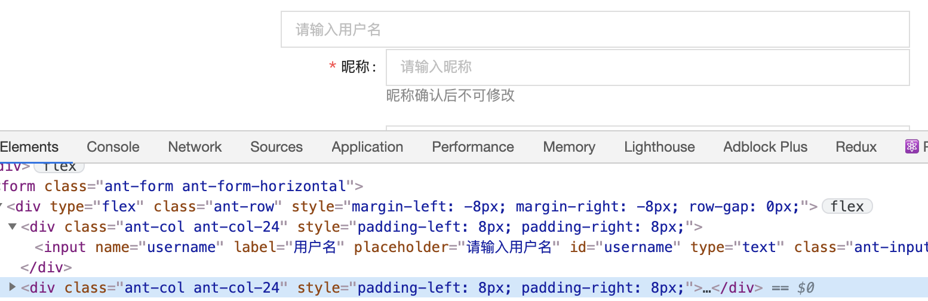The height and width of the screenshot is (301, 928).
Task: Open the Memory tab
Action: coord(569,147)
